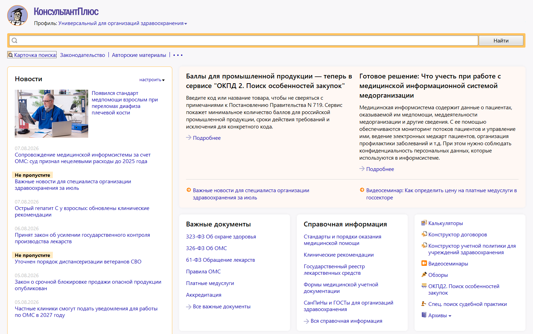Click the Найти search button
This screenshot has width=533, height=334.
click(501, 40)
